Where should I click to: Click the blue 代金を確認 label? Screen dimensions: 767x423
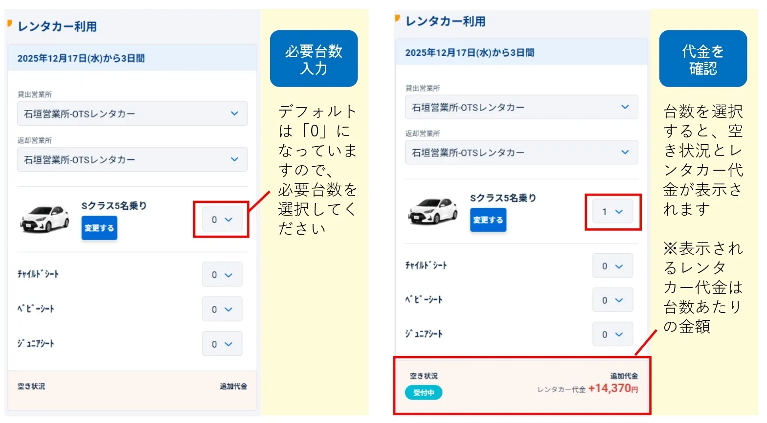click(x=702, y=59)
